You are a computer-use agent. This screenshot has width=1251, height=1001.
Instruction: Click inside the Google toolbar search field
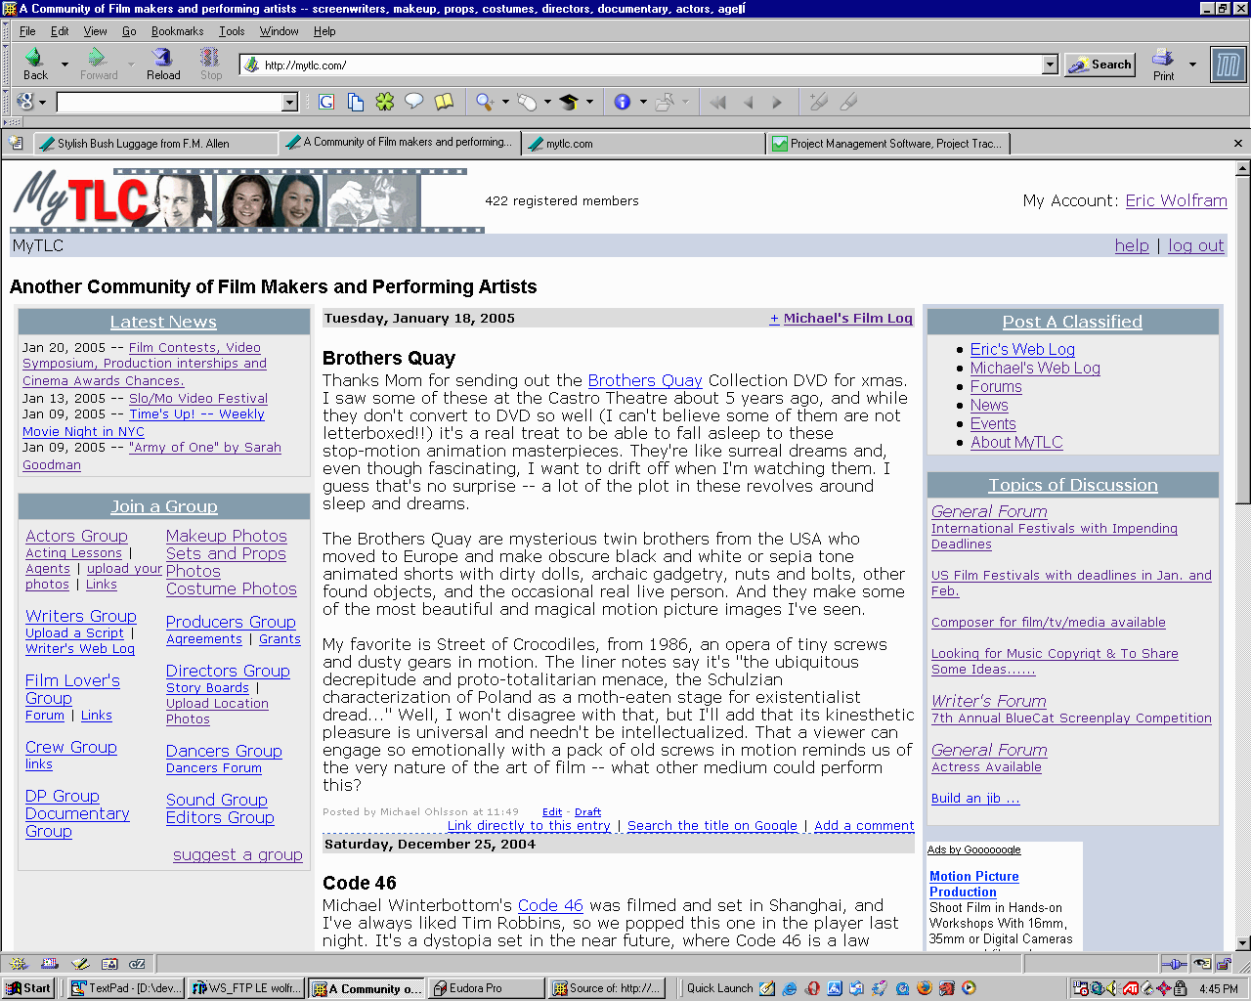click(169, 103)
